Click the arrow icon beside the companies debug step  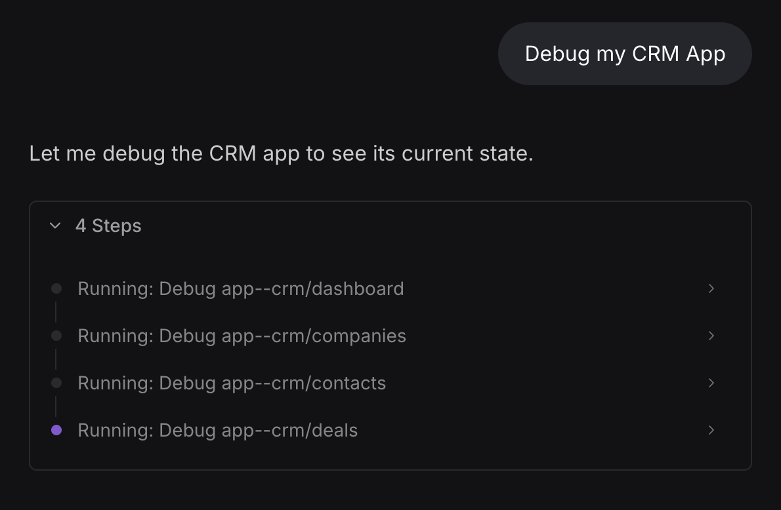coord(711,336)
